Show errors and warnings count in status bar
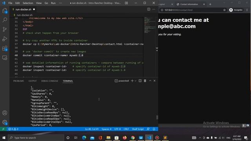This screenshot has width=251, height=141. point(13,129)
